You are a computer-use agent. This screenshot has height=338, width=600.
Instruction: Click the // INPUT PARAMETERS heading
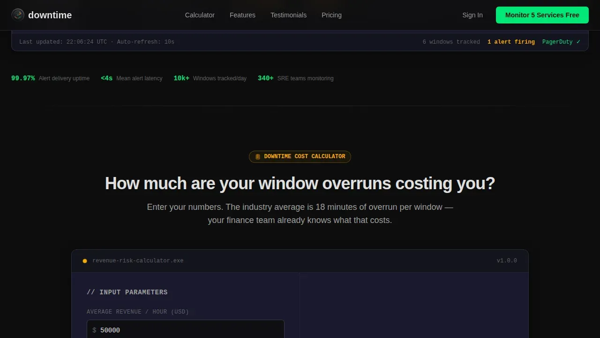[x=127, y=292]
